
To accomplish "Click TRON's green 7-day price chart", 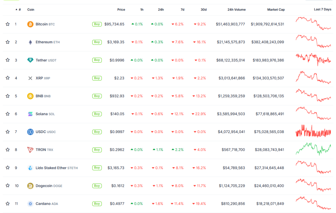I will (x=313, y=149).
